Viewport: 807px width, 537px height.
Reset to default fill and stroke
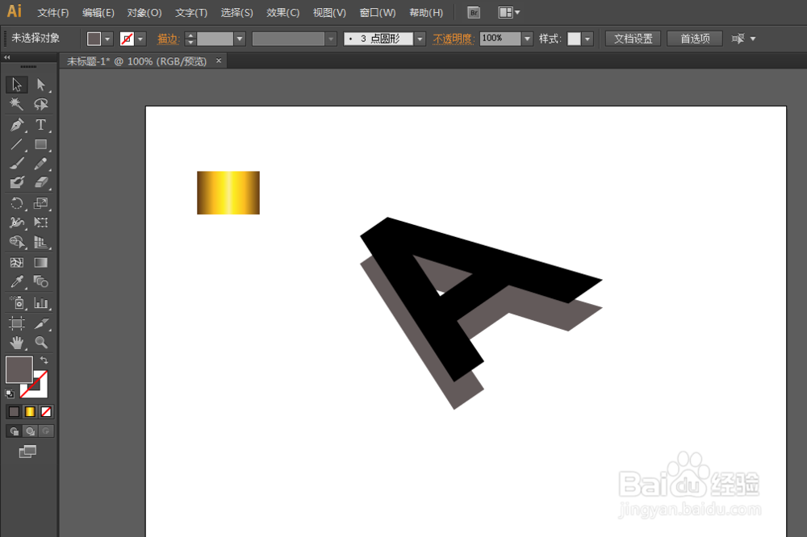[10, 393]
